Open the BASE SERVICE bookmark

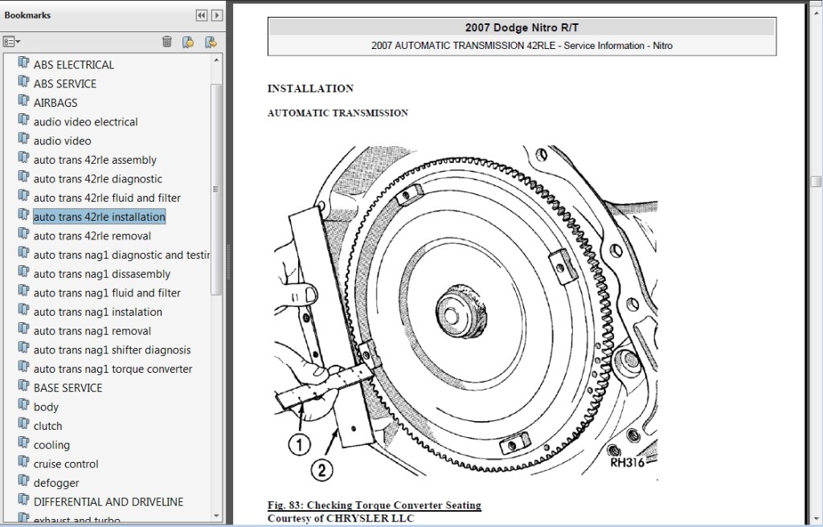pos(68,388)
